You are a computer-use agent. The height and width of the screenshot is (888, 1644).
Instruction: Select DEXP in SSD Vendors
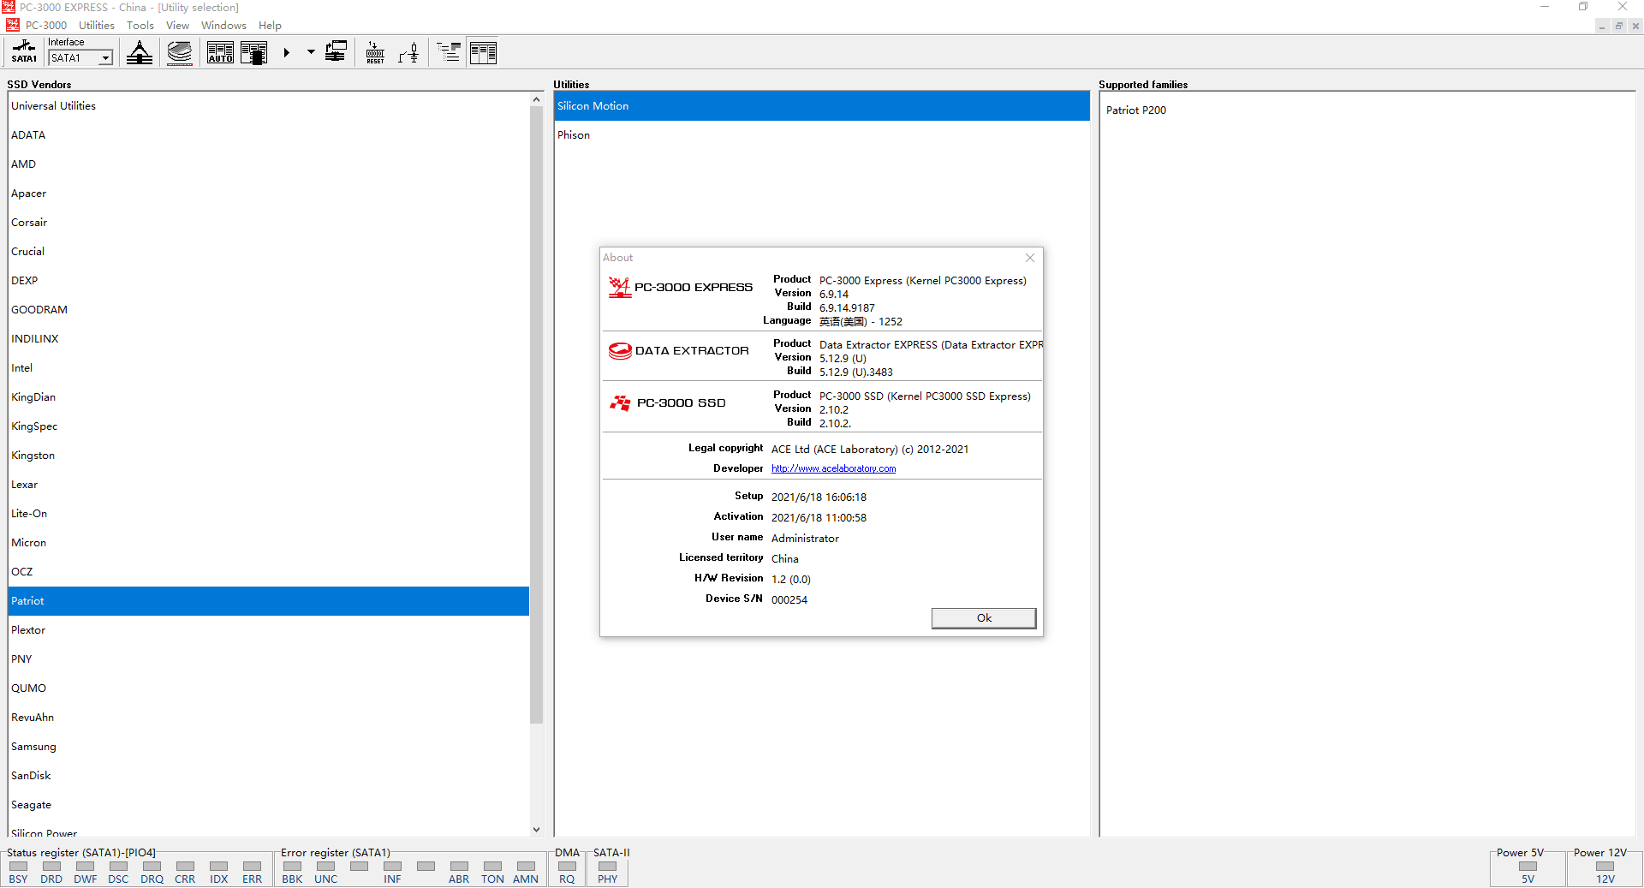tap(269, 281)
